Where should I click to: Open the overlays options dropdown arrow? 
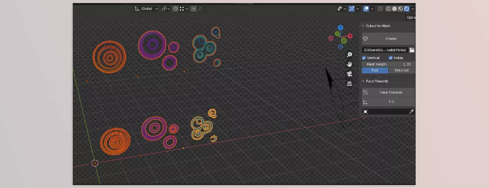click(372, 9)
